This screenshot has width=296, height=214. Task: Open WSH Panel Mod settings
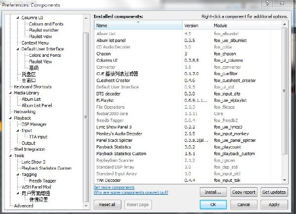[36, 187]
